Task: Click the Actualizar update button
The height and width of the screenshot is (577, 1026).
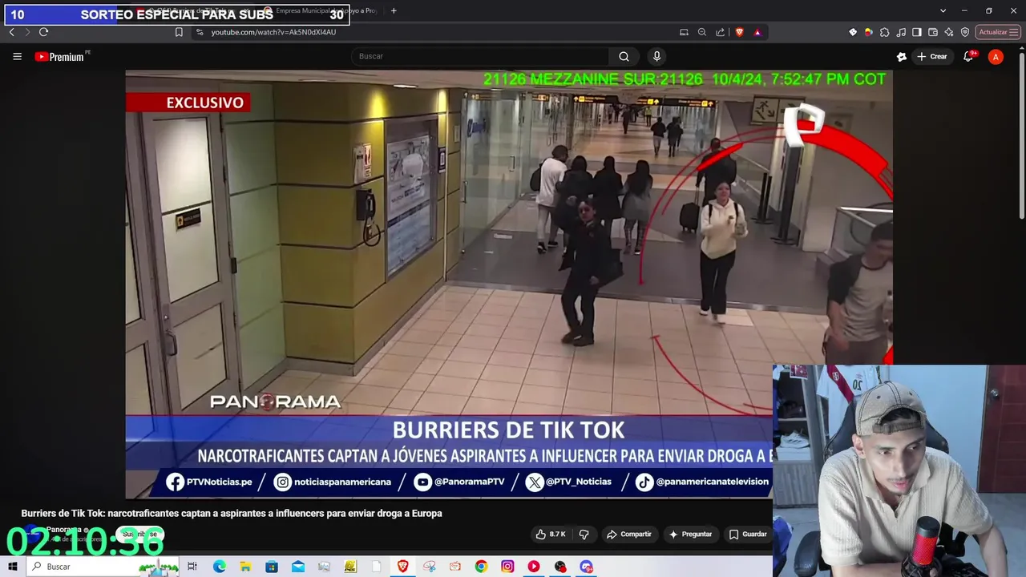Action: (x=998, y=32)
